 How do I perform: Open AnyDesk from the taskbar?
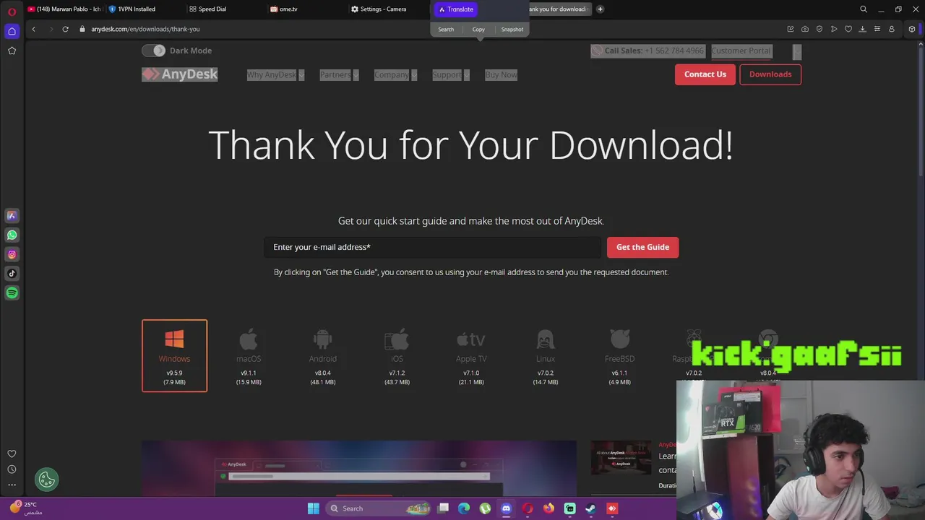[x=612, y=508]
